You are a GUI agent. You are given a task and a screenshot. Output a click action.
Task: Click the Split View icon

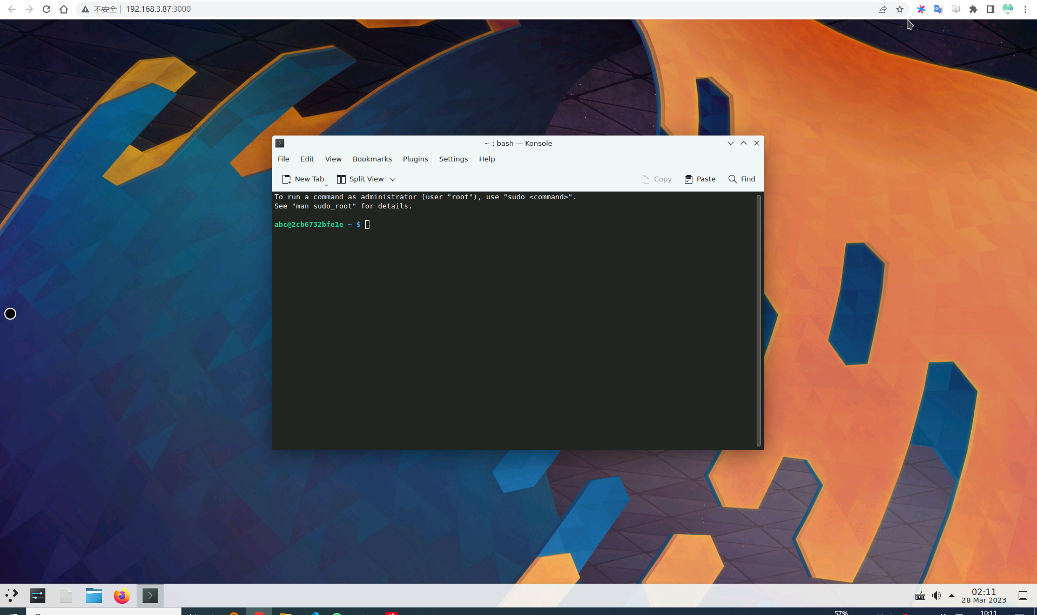click(341, 179)
